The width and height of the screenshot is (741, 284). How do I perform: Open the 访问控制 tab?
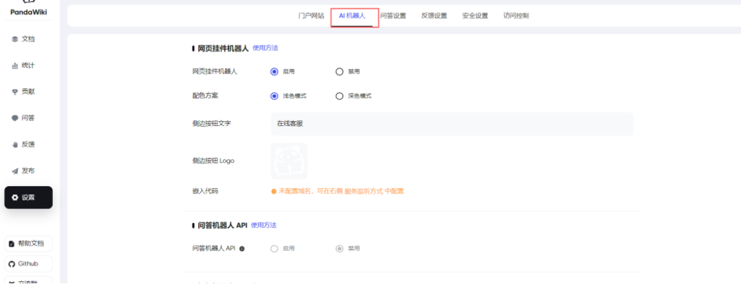(x=516, y=15)
